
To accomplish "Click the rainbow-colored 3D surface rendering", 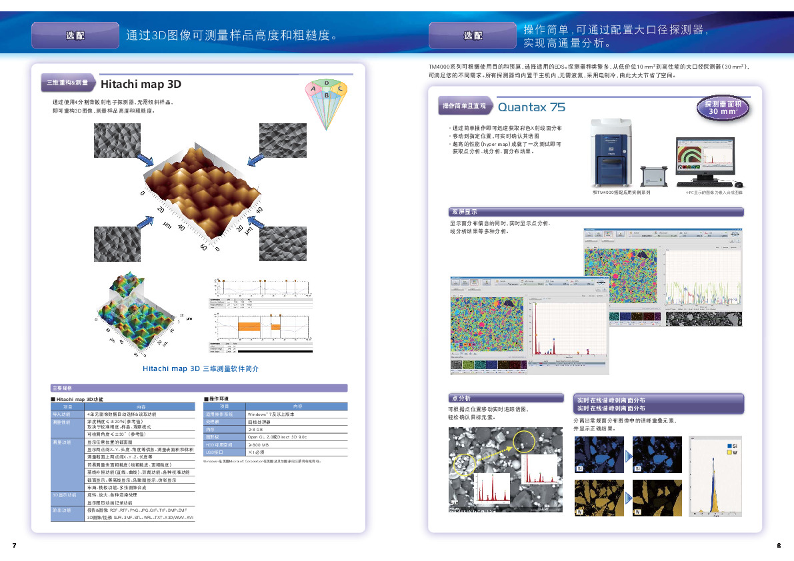I will click(x=137, y=312).
